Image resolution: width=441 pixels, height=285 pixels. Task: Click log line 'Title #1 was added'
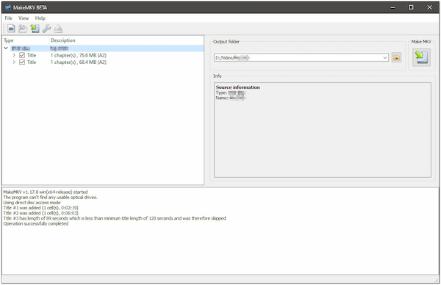(x=40, y=208)
